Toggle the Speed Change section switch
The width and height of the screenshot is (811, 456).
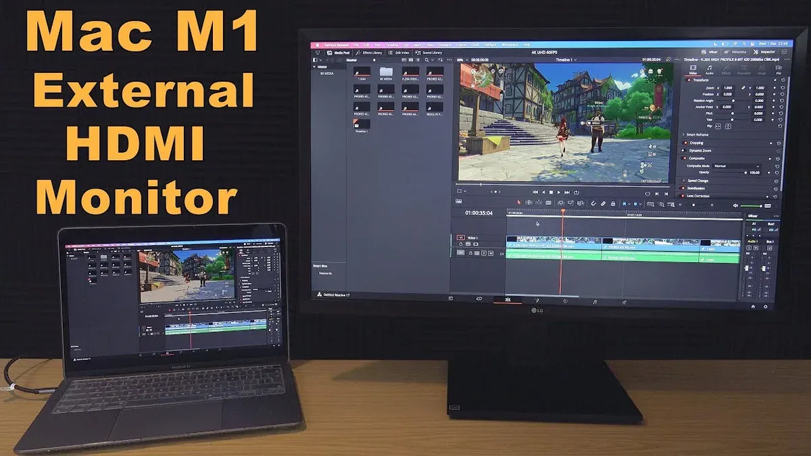pyautogui.click(x=684, y=180)
